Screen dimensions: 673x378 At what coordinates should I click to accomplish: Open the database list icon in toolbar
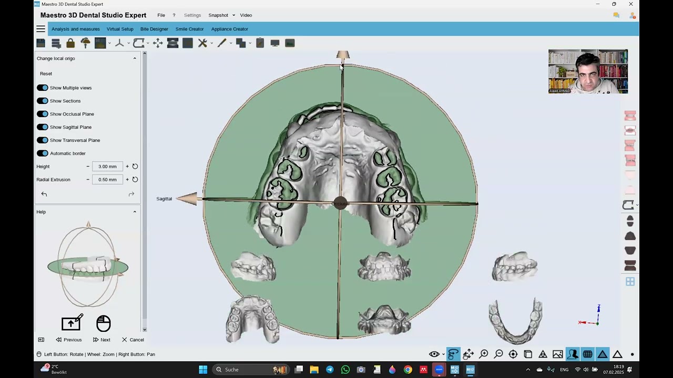[56, 43]
